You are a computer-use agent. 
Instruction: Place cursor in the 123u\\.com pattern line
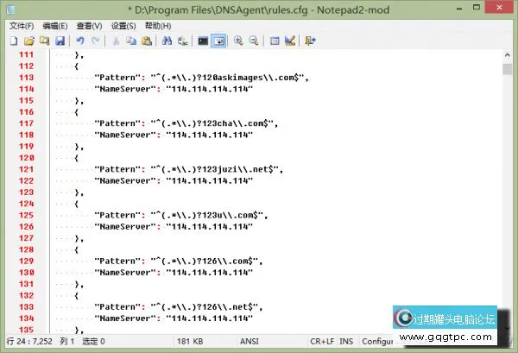pyautogui.click(x=181, y=215)
